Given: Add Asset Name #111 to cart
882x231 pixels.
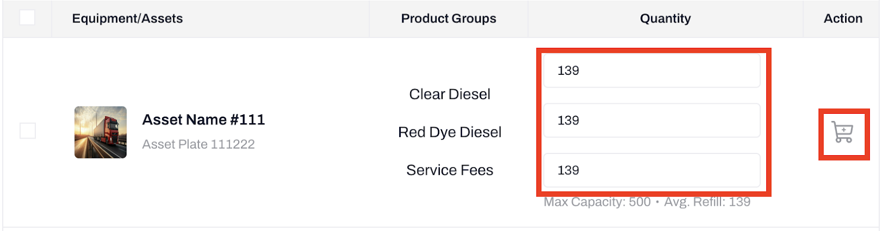Looking at the screenshot, I should click(843, 133).
